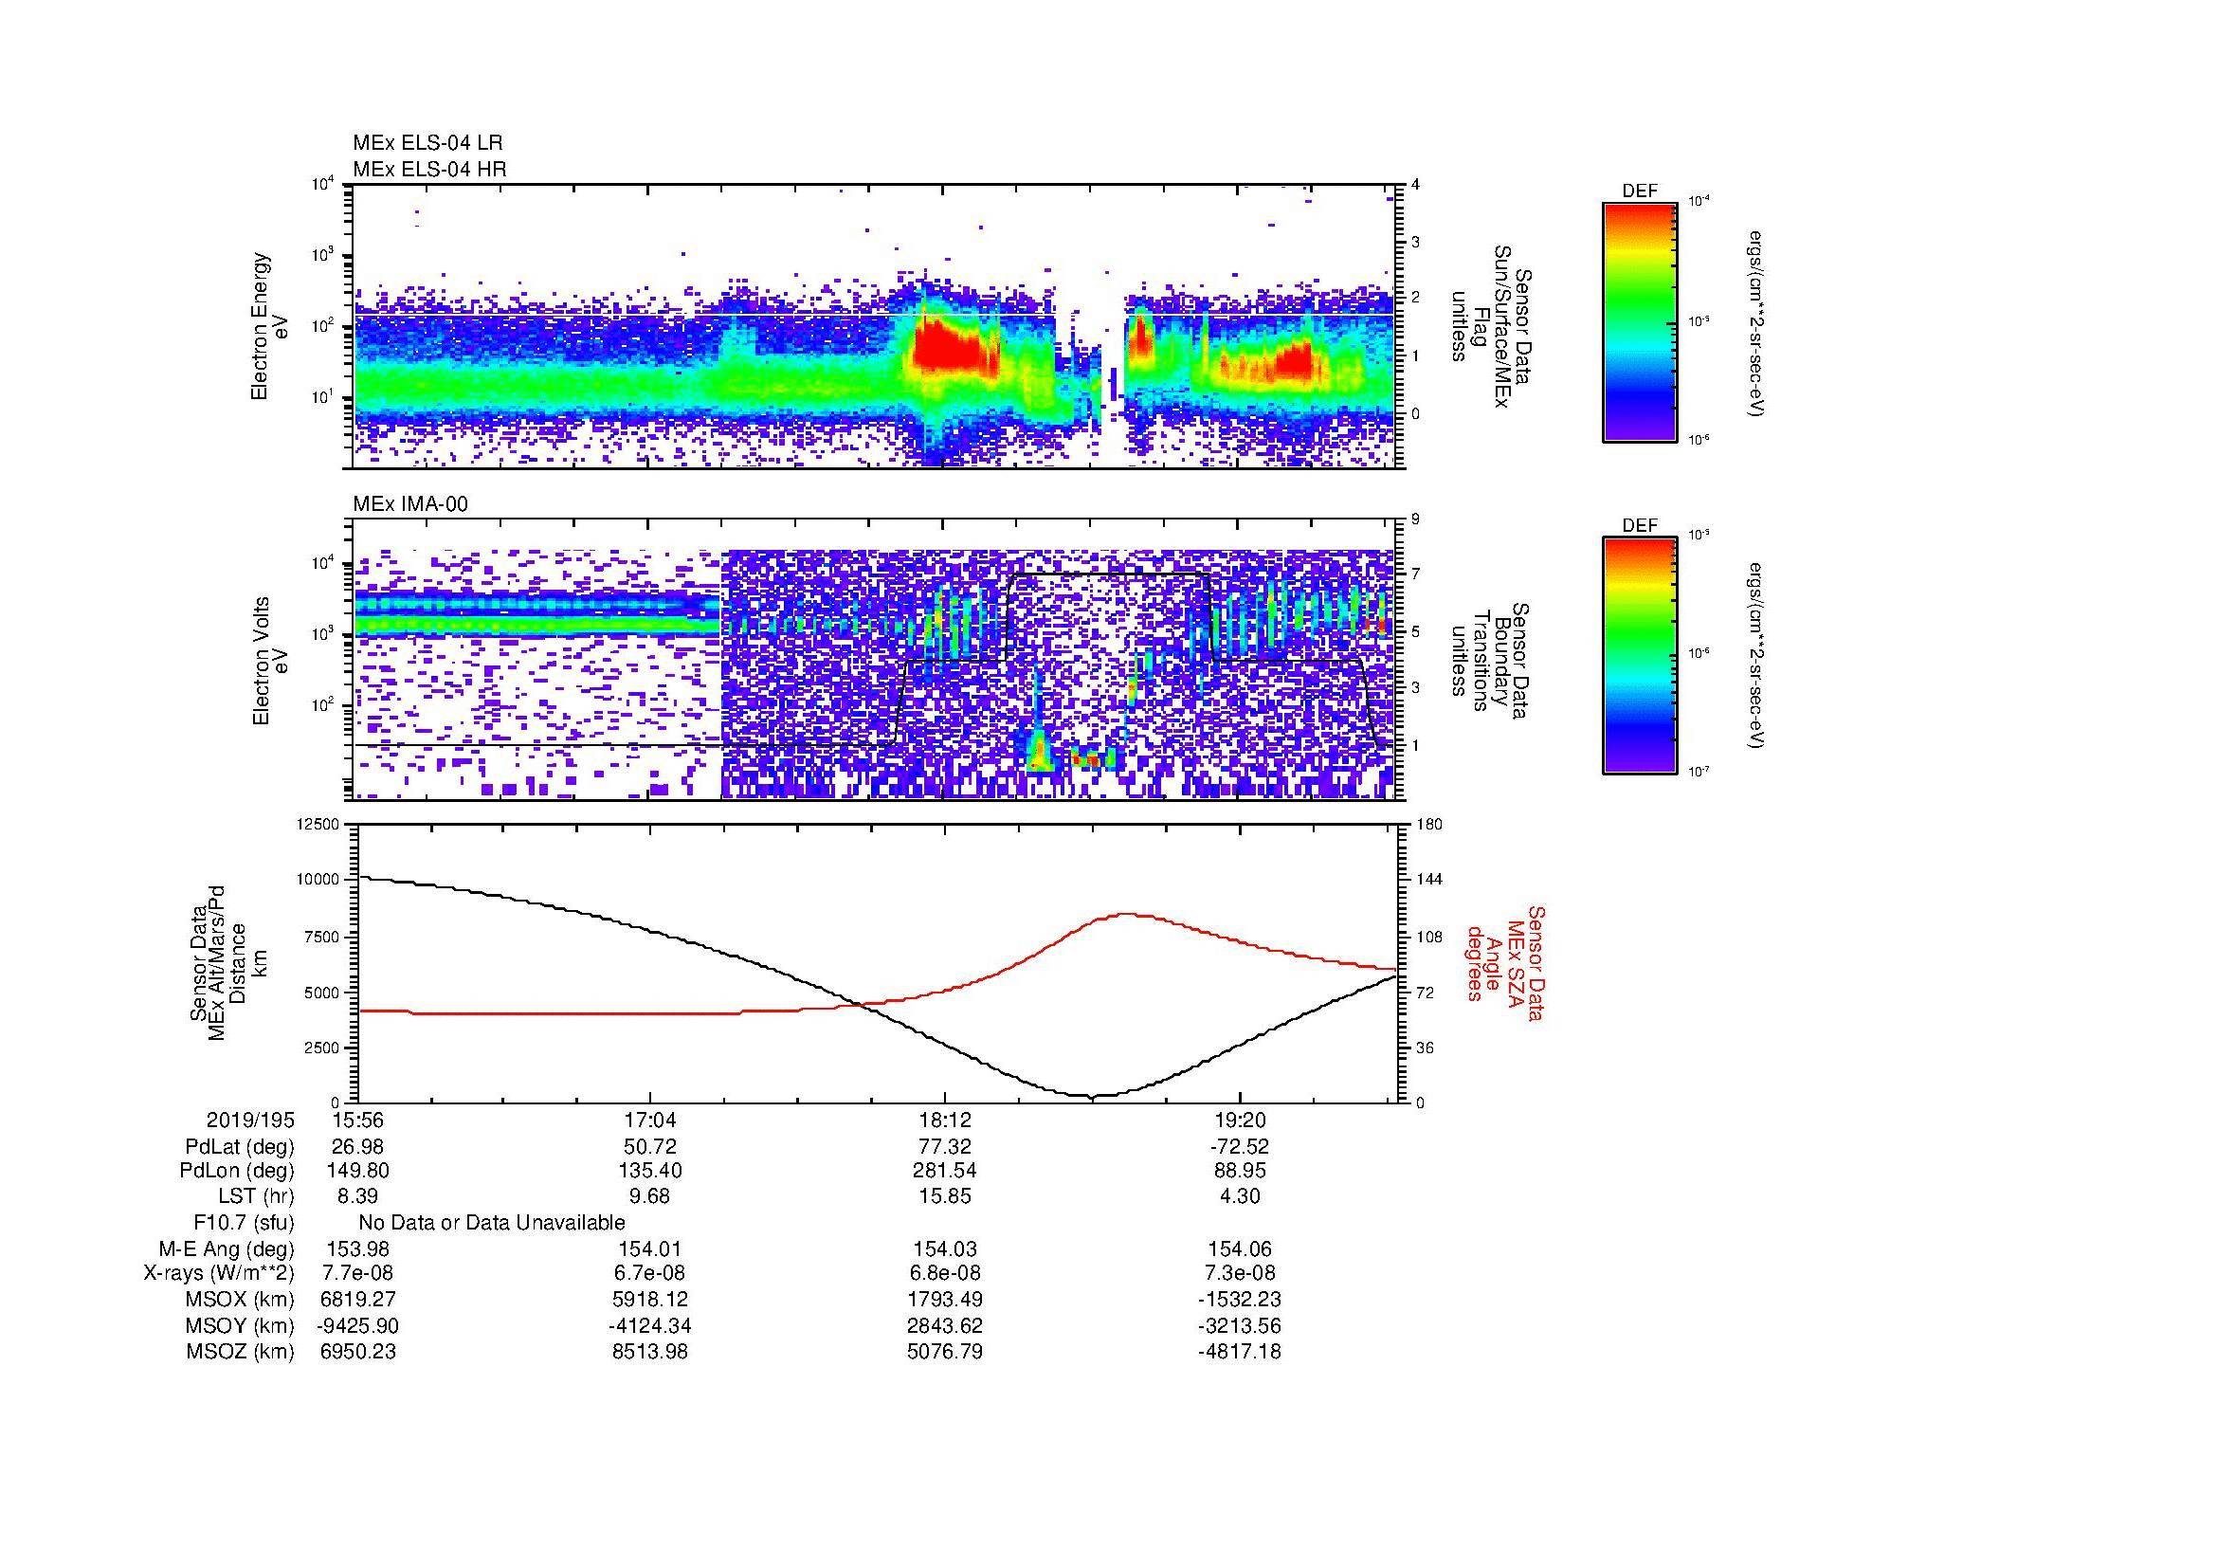Screen dimensions: 2217x1567
Task: Select the 'MEx IMA-00' panel title
Action: click(410, 504)
